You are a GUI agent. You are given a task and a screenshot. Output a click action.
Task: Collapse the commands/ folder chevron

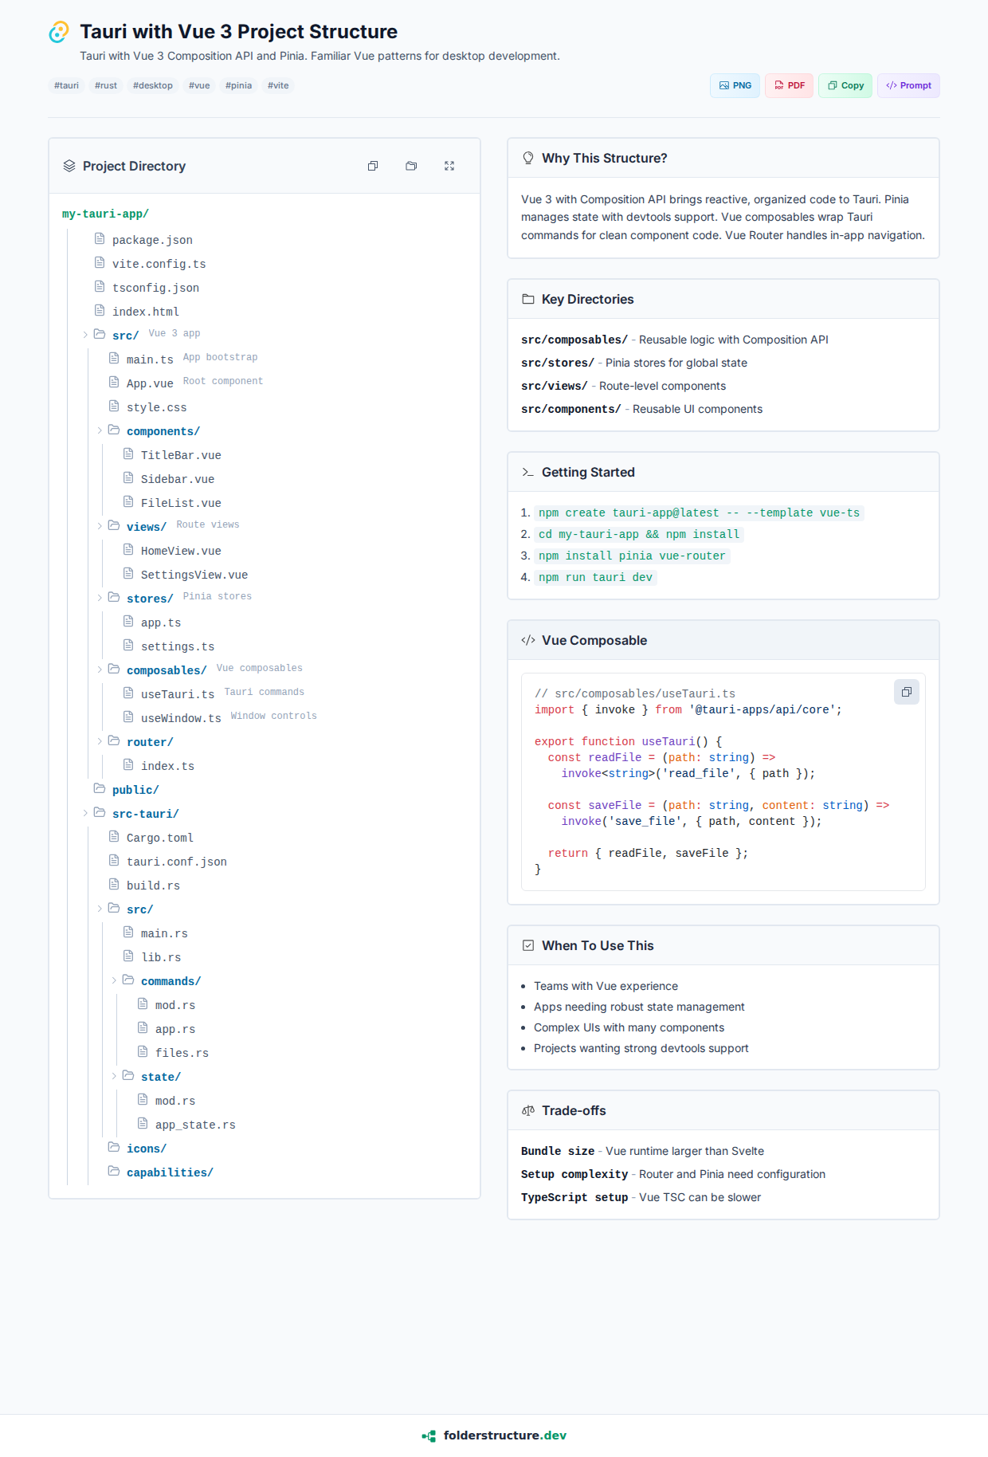(114, 980)
